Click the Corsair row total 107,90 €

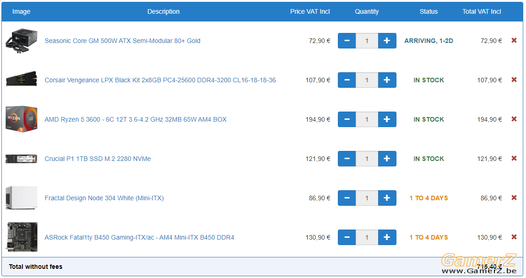(x=489, y=80)
